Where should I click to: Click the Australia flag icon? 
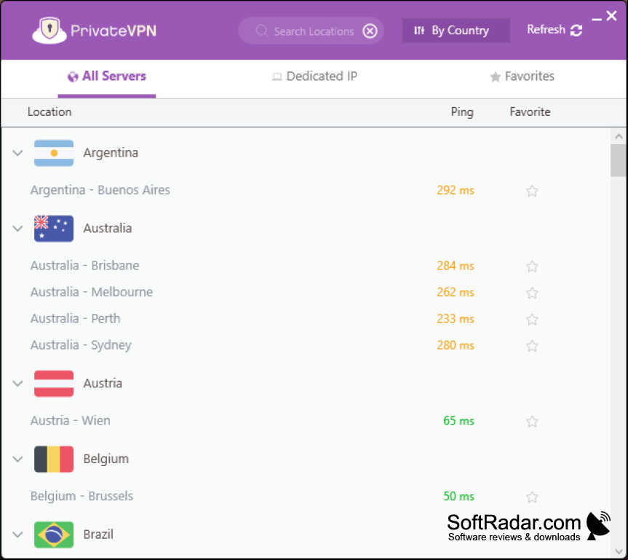point(54,229)
